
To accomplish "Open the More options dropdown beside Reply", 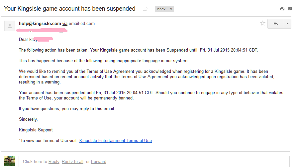I will [x=287, y=24].
